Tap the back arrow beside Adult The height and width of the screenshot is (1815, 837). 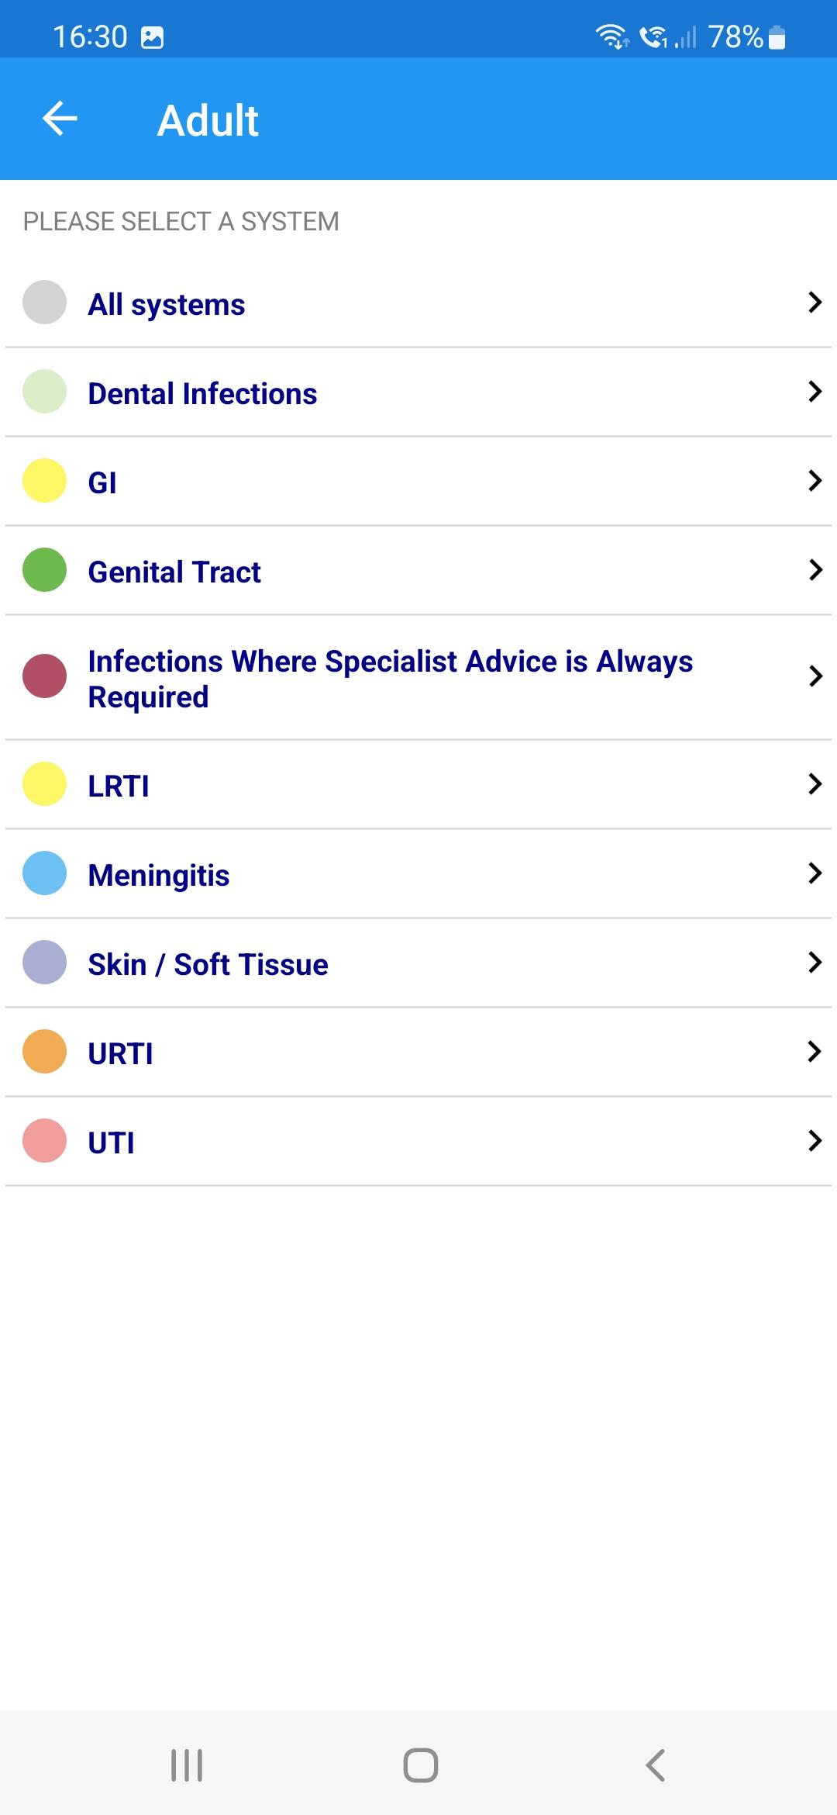[x=60, y=119]
